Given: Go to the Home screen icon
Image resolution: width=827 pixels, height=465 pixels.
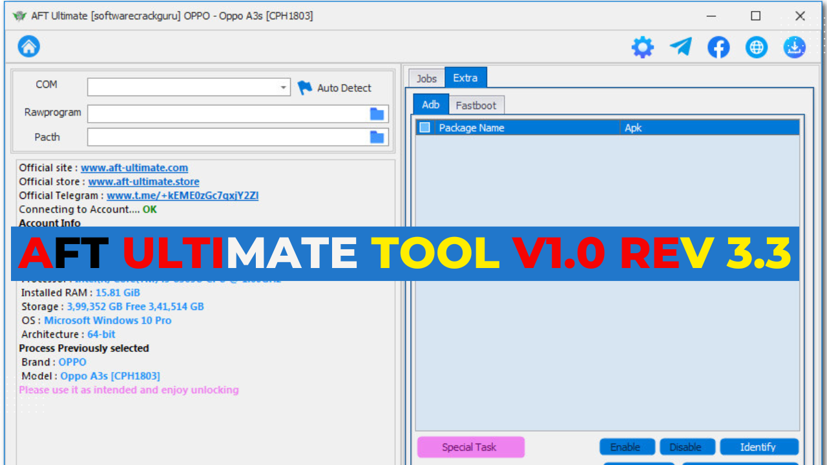Looking at the screenshot, I should (28, 46).
